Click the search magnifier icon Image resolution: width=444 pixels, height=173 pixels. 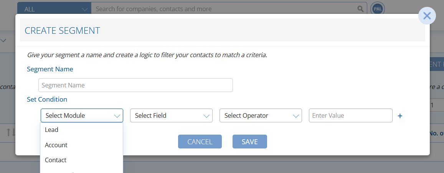click(360, 9)
